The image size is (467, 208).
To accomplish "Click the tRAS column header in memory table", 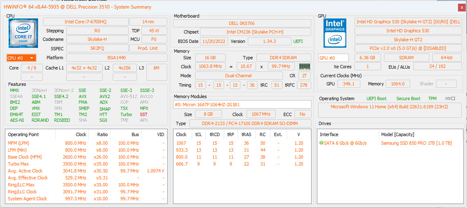I will click(246, 134).
